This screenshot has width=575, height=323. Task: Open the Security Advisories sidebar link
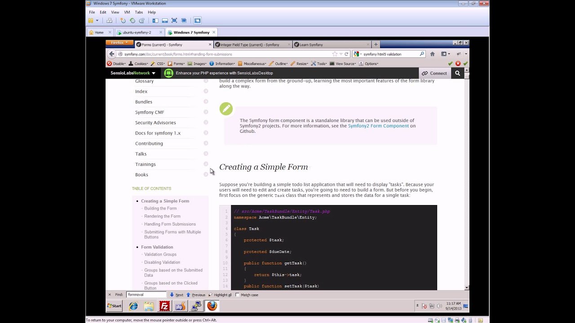[155, 122]
